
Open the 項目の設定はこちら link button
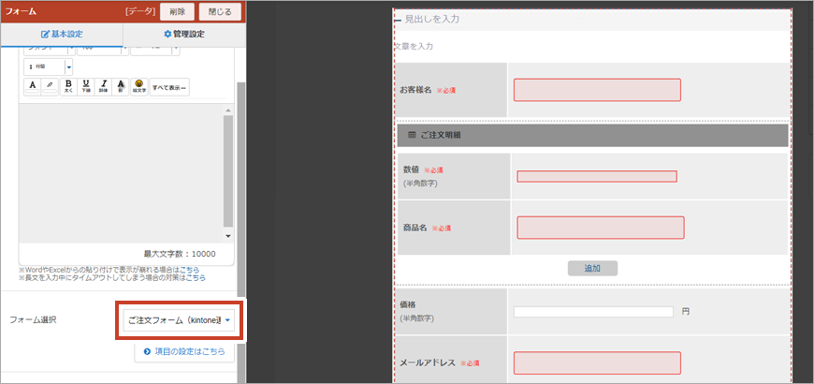(183, 352)
